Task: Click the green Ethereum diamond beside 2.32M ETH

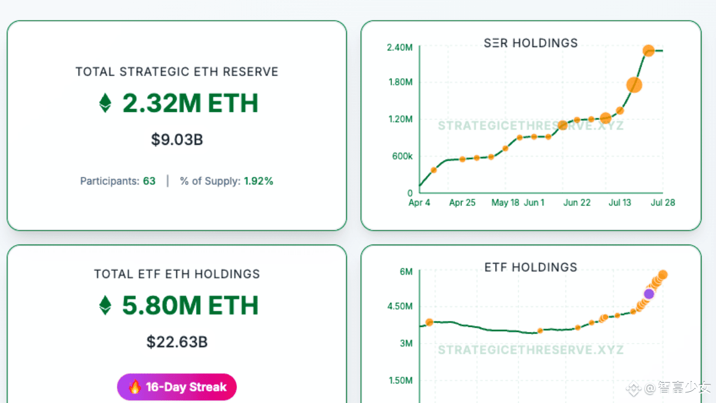Action: coord(105,103)
